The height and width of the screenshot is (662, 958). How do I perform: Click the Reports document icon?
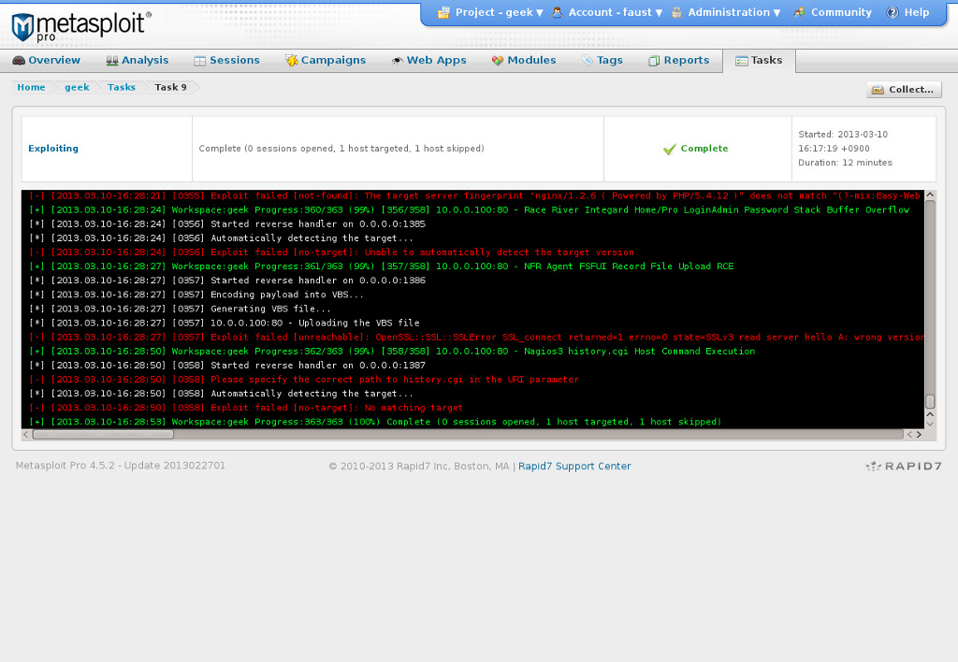pyautogui.click(x=654, y=61)
